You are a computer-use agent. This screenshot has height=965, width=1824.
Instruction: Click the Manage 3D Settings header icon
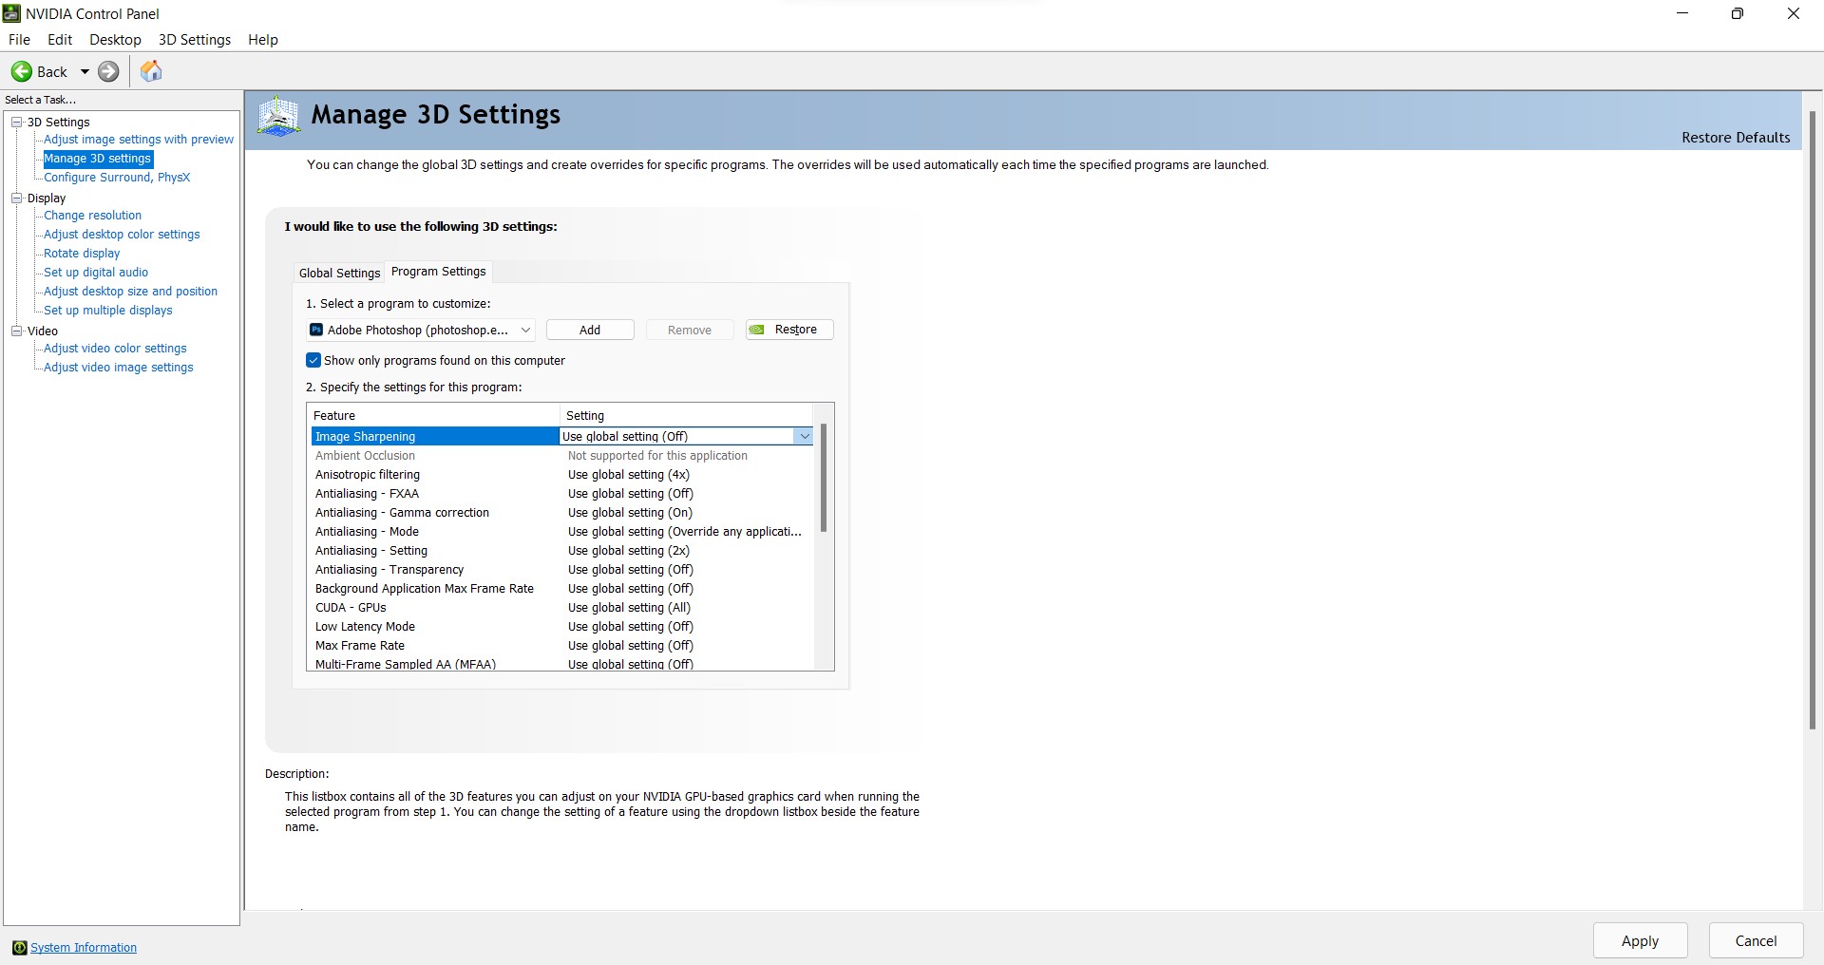click(278, 117)
